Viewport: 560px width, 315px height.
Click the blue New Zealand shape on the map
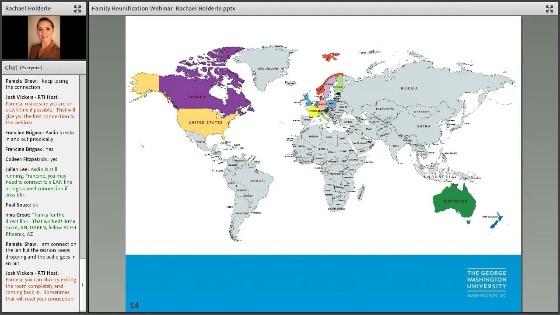(x=497, y=221)
